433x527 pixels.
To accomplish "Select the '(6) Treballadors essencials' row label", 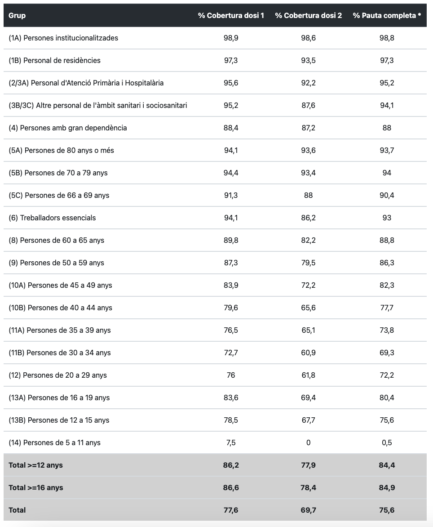I will pyautogui.click(x=52, y=218).
